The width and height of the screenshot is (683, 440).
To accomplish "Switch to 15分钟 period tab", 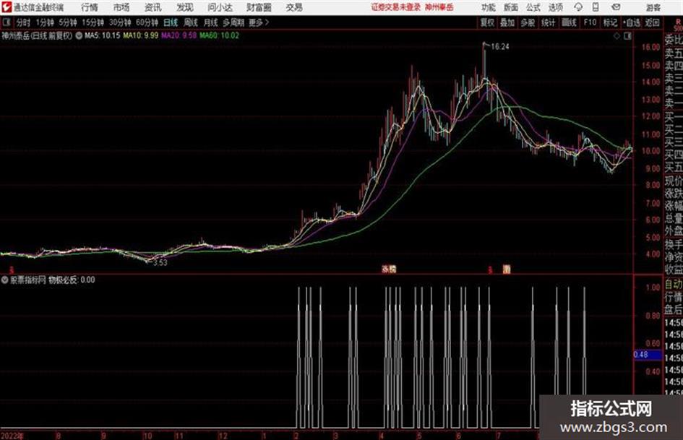I will tap(93, 22).
